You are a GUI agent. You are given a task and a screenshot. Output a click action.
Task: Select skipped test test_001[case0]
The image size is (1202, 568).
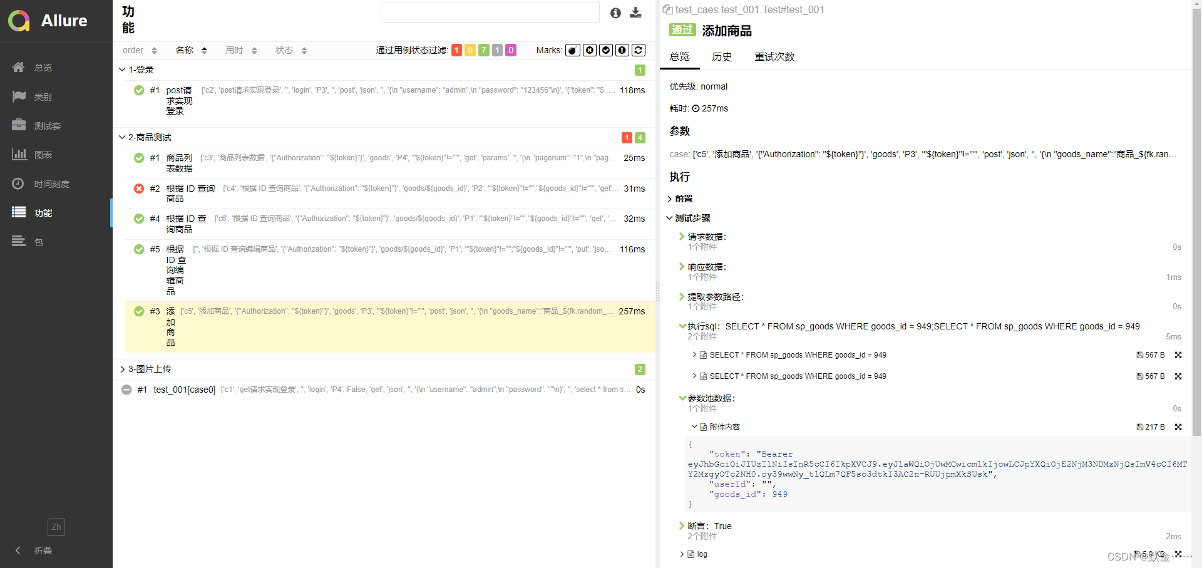[384, 390]
